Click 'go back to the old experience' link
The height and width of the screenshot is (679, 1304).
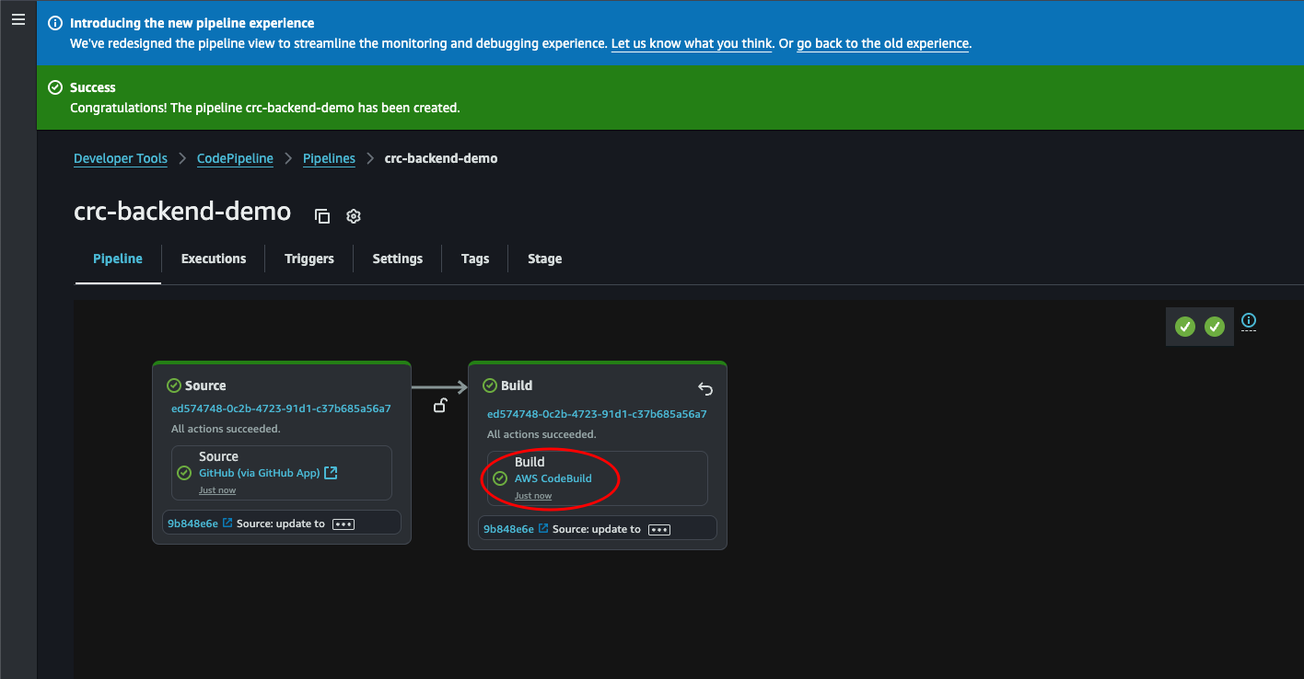(882, 43)
